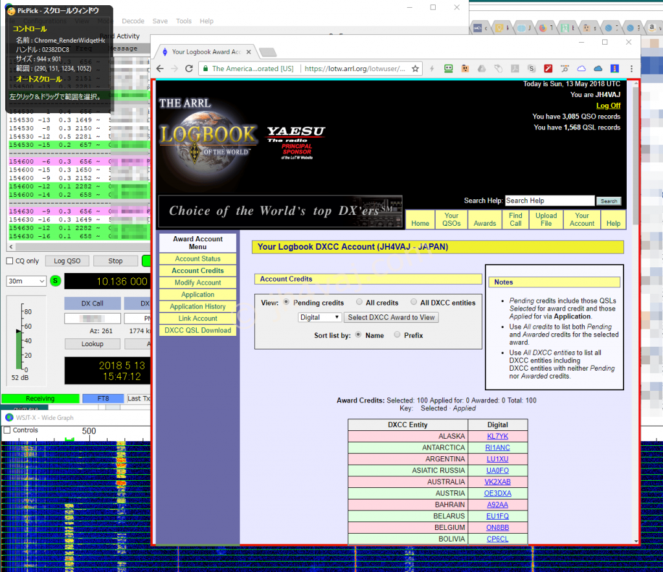Viewport: 663px width, 572px height.
Task: Click the Lookup button in WSJT-X
Action: point(92,344)
